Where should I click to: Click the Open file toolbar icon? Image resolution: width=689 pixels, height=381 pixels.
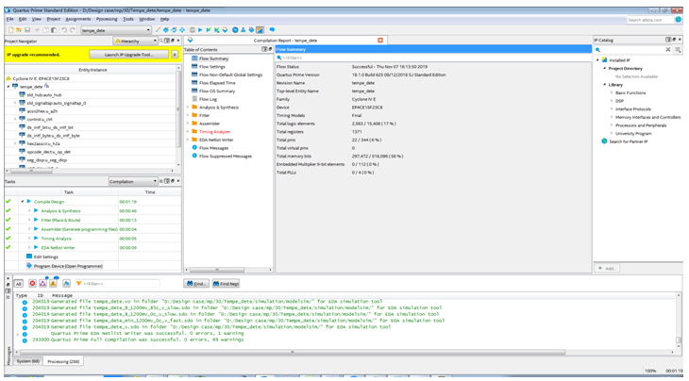(x=19, y=30)
